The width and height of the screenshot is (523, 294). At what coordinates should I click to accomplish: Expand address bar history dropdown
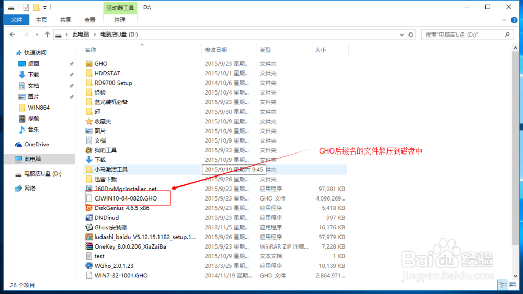point(402,34)
